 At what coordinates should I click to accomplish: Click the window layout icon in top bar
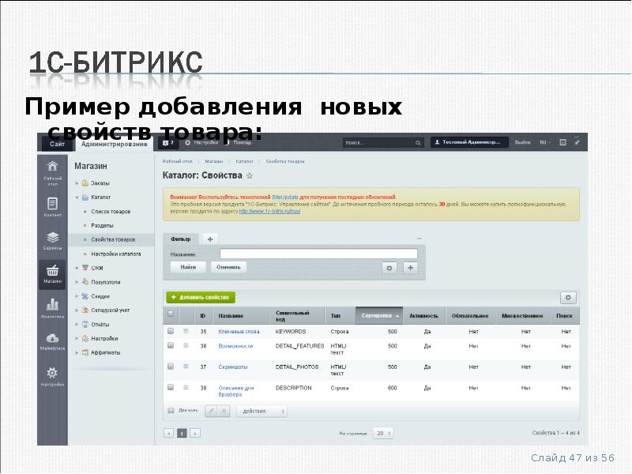563,142
